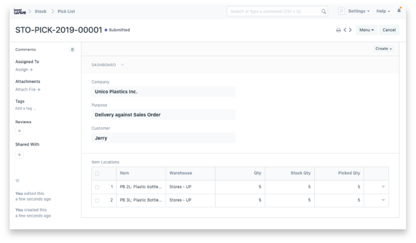
Task: Click Customer value Jerry
Action: (x=163, y=138)
